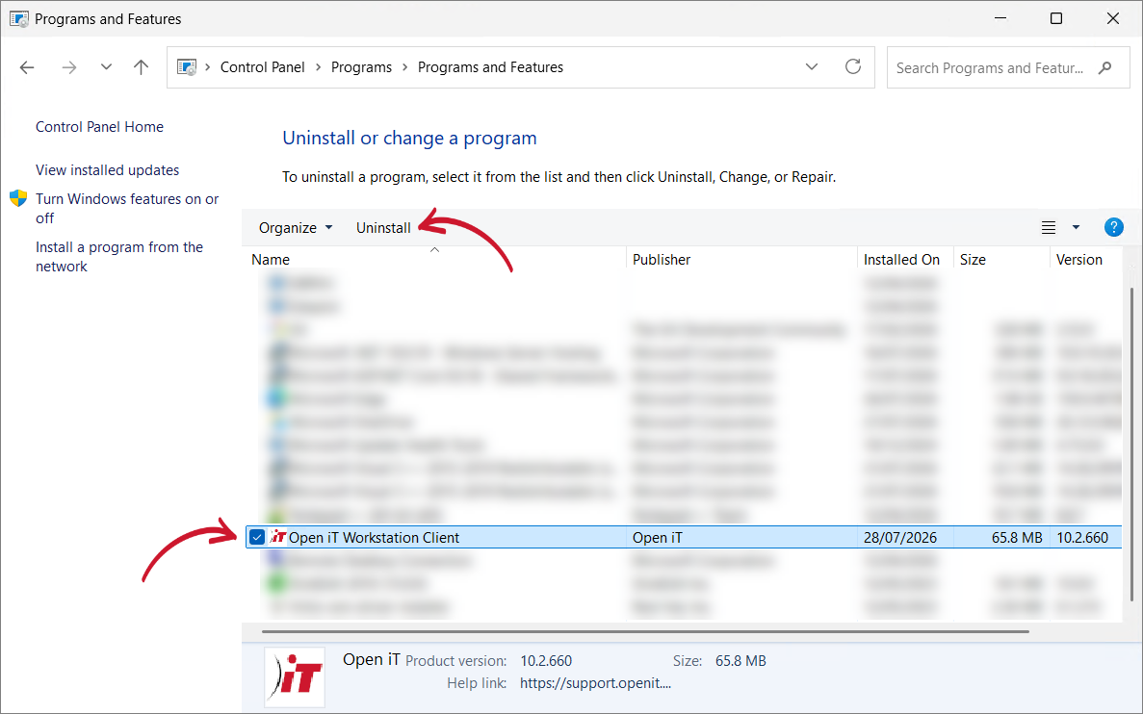Viewport: 1143px width, 714px height.
Task: Sort by the Version column header
Action: [1085, 260]
